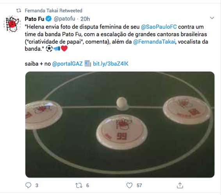Open the 20h timestamp link
This screenshot has height=195, width=221.
(85, 19)
